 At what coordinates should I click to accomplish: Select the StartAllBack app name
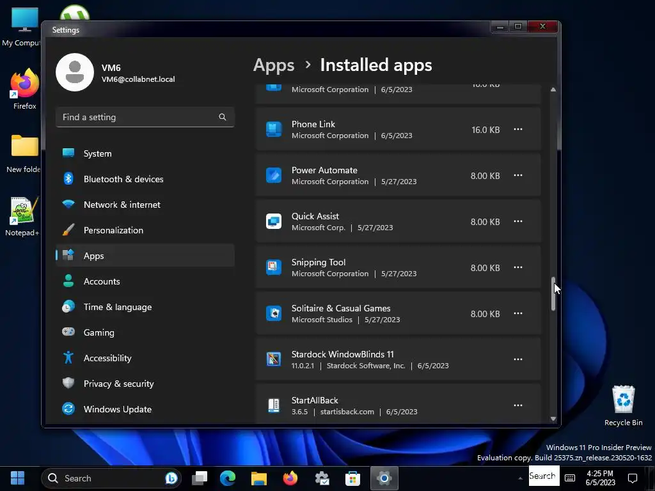[x=315, y=400]
